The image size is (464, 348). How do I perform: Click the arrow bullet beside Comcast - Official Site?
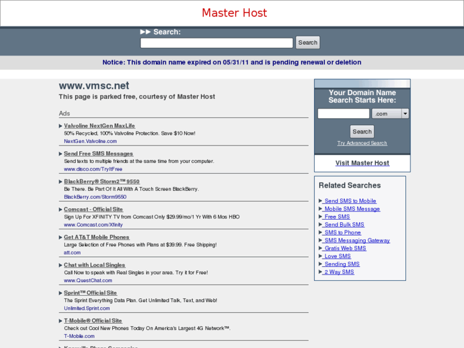coord(61,209)
